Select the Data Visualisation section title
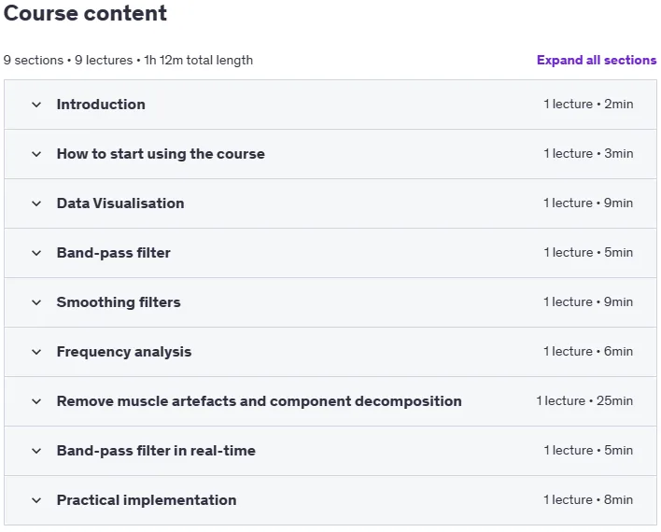This screenshot has height=532, width=661. pyautogui.click(x=120, y=203)
